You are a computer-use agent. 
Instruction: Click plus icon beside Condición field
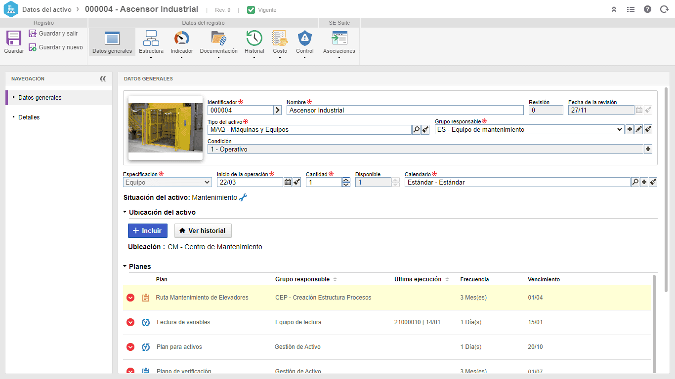(648, 149)
